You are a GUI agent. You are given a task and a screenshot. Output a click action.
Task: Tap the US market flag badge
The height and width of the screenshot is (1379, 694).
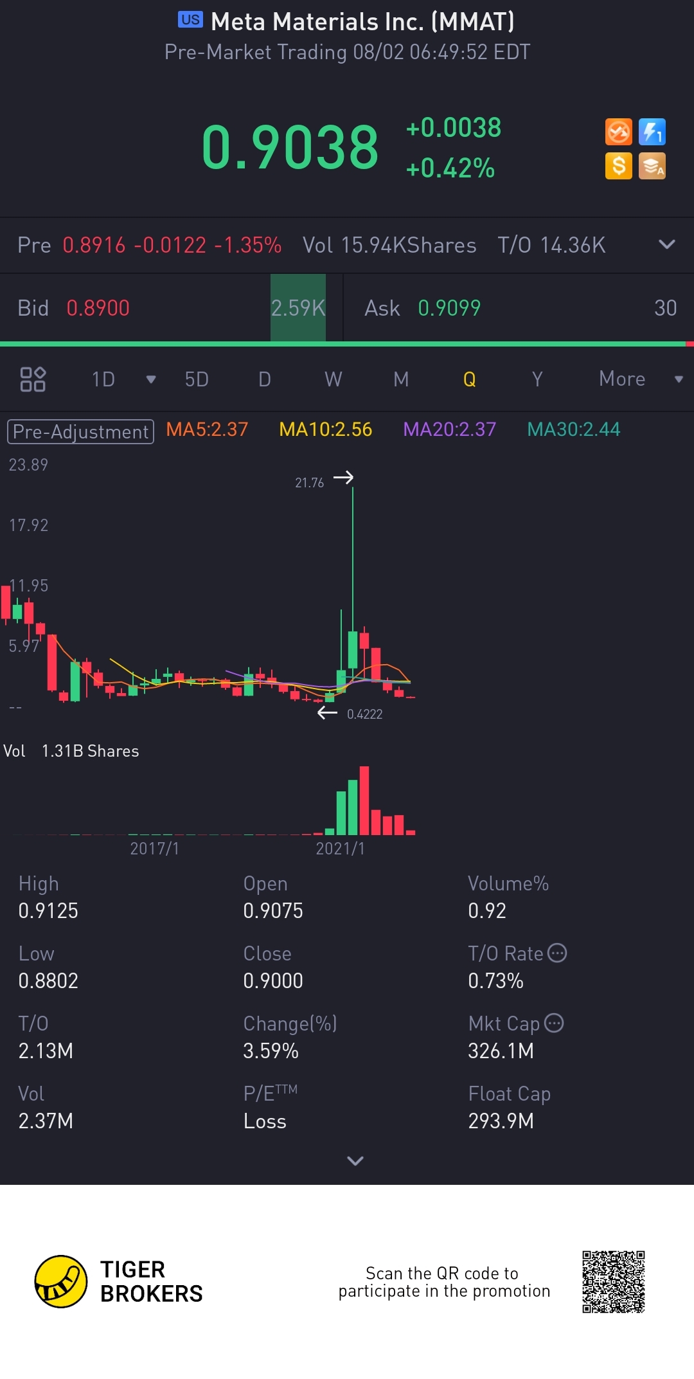click(x=190, y=20)
